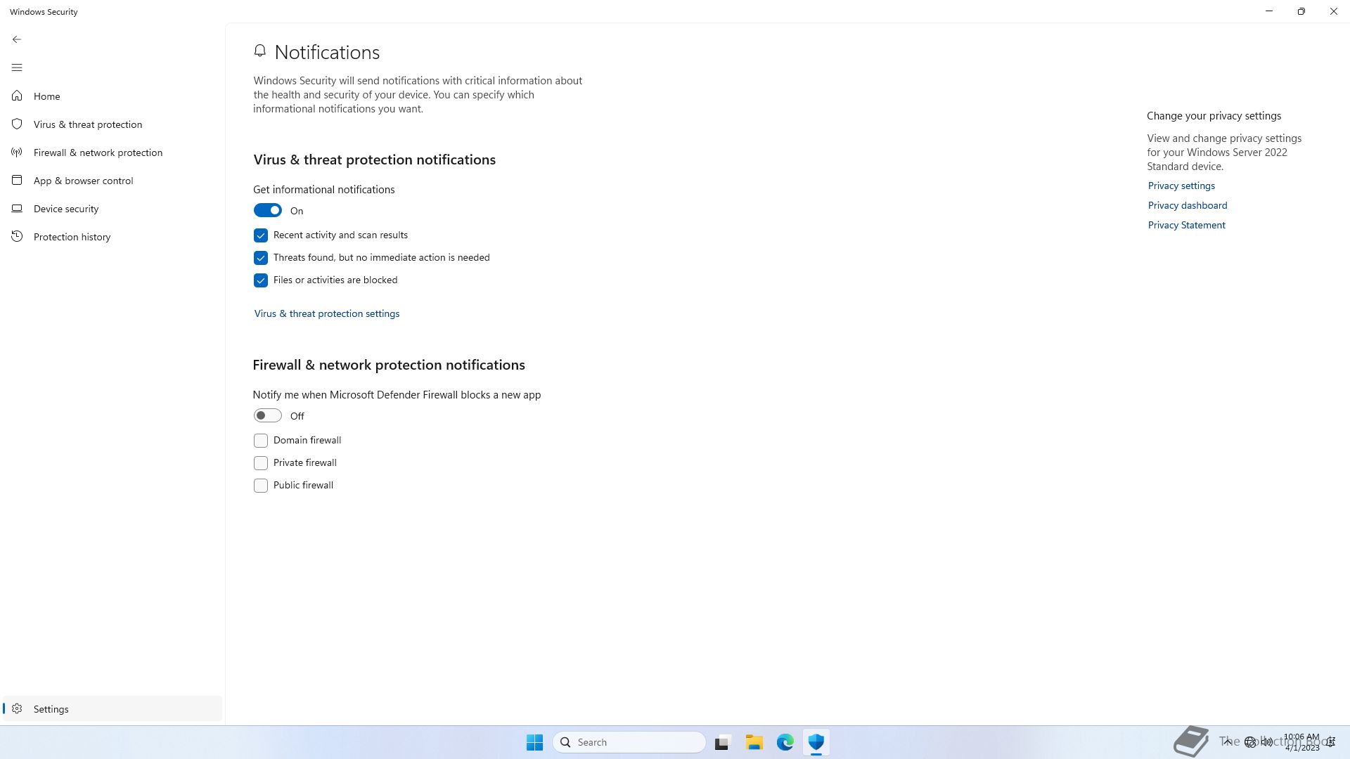Toggle the hamburger navigation menu
Image resolution: width=1350 pixels, height=759 pixels.
(17, 67)
